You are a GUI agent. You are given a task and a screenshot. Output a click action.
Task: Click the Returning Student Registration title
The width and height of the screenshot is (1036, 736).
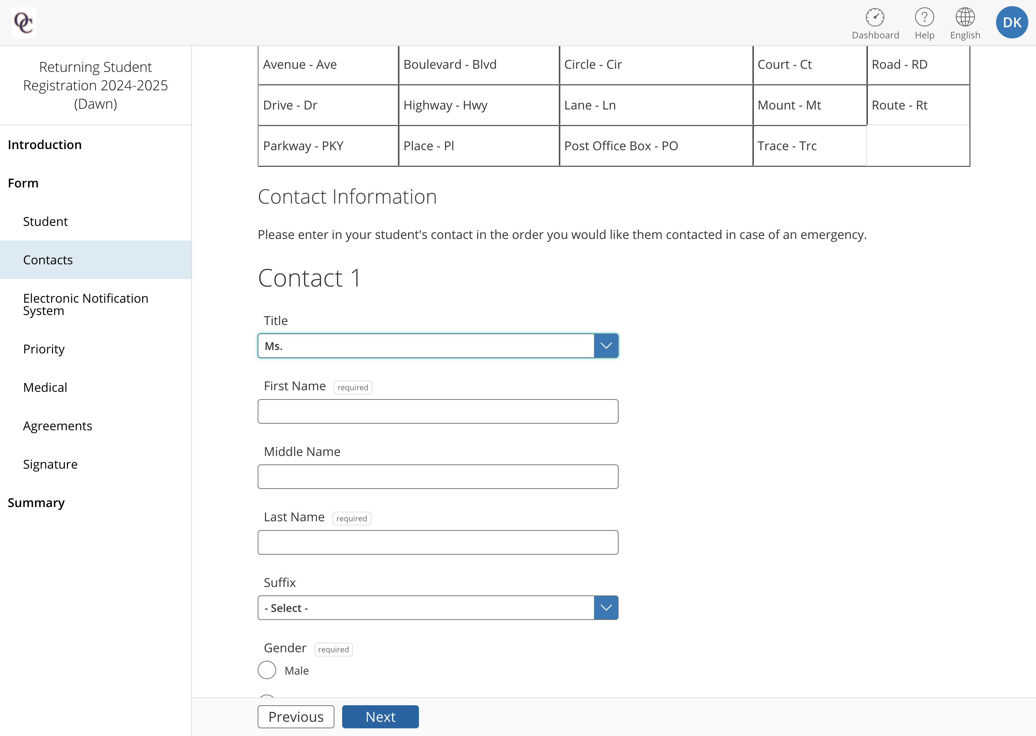click(96, 85)
